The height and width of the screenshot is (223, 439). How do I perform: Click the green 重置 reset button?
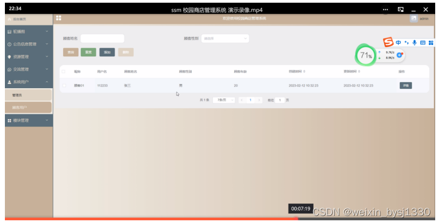[88, 52]
